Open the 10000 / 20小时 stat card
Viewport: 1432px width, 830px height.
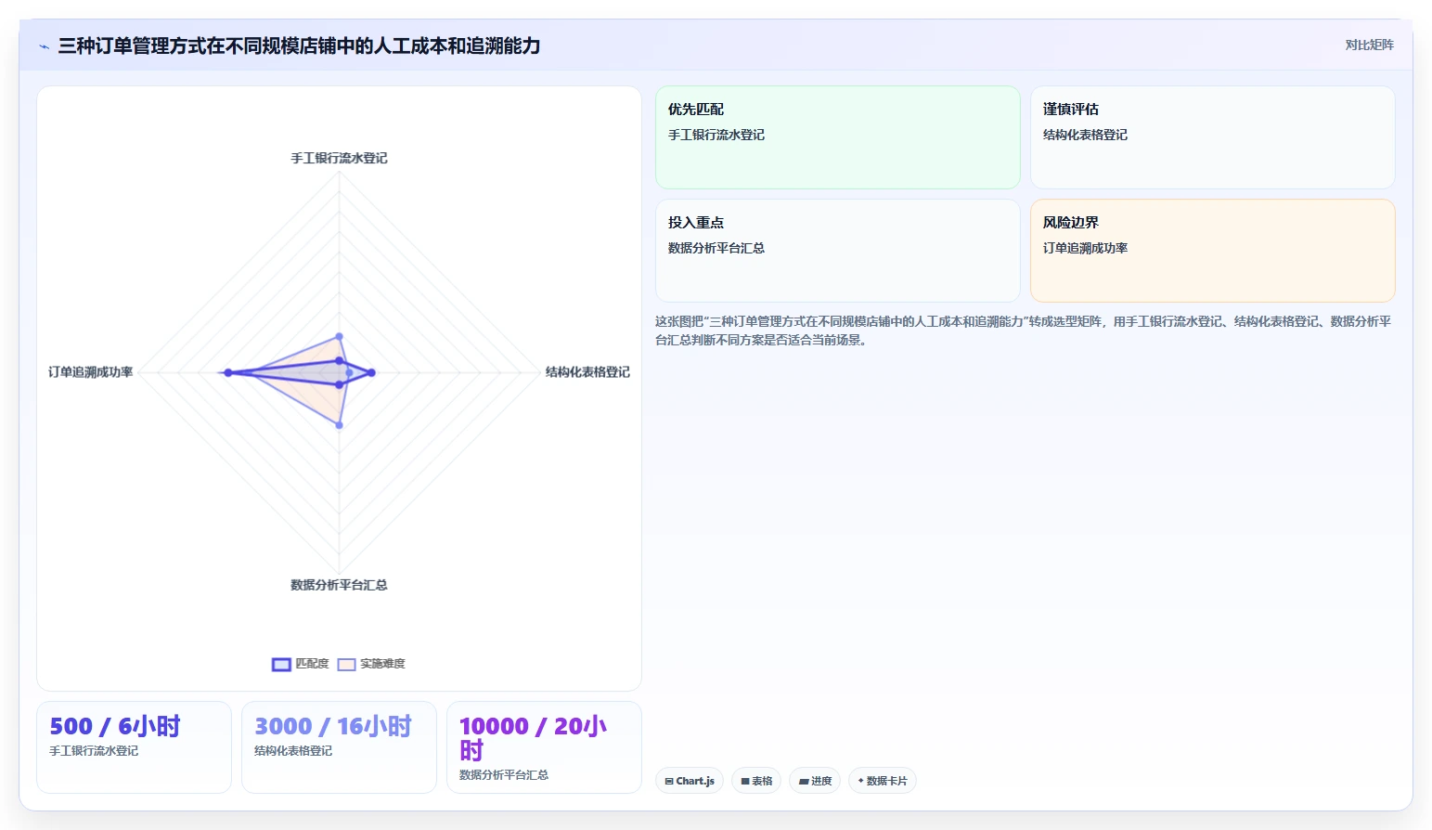tap(544, 747)
